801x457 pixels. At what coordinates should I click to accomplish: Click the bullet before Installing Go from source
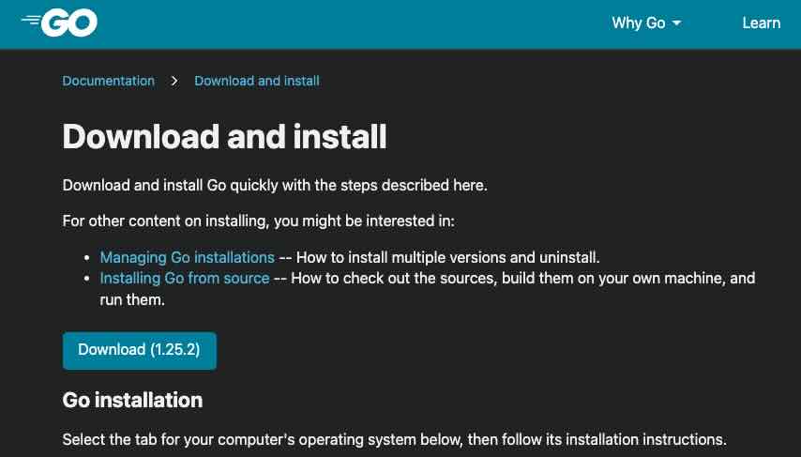click(87, 279)
